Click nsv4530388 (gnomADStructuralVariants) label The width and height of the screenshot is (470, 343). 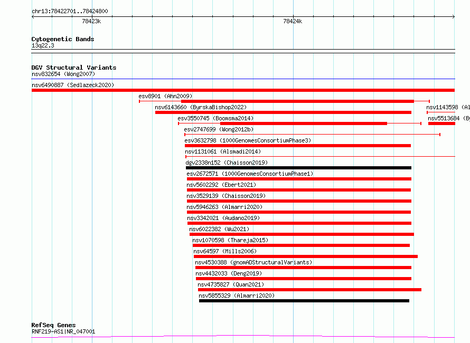pyautogui.click(x=253, y=262)
